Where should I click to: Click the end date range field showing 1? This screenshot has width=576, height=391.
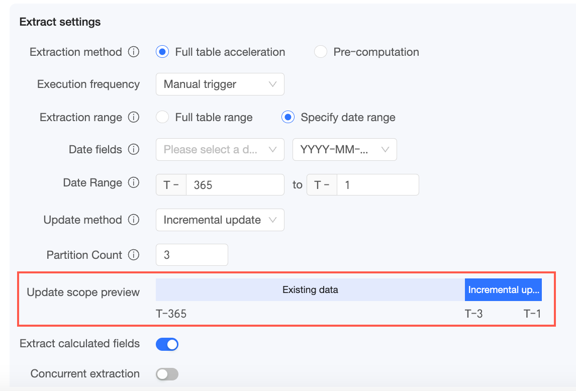point(377,185)
